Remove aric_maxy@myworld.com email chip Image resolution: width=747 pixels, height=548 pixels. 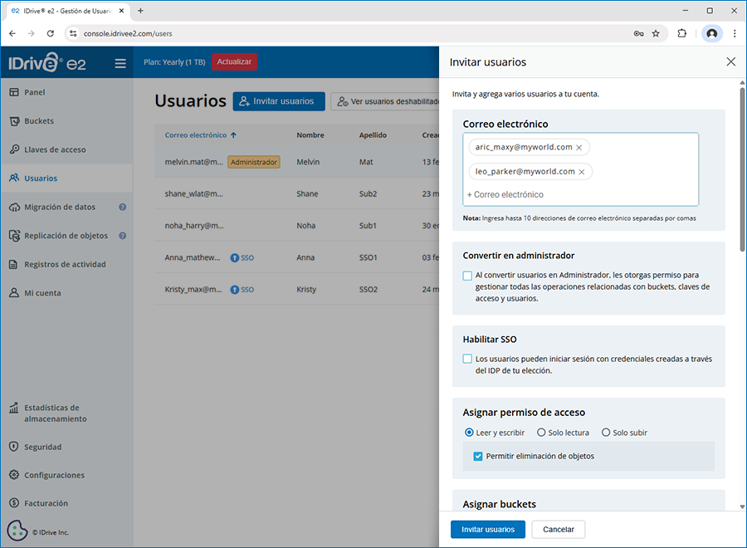click(579, 147)
